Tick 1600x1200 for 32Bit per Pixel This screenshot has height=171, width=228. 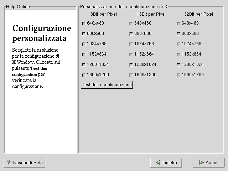point(178,75)
